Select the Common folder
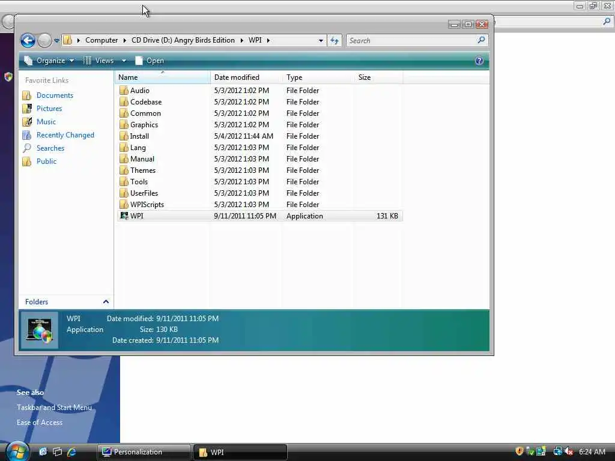This screenshot has height=461, width=615. [x=145, y=113]
